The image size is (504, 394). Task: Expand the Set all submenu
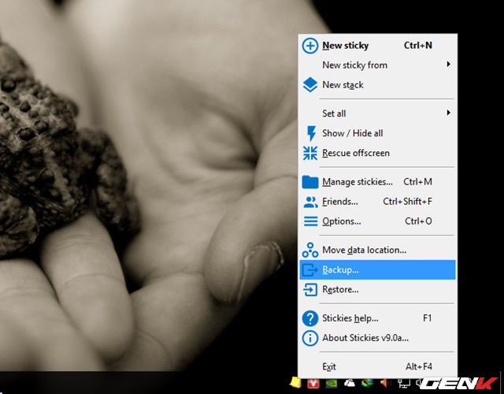point(377,113)
